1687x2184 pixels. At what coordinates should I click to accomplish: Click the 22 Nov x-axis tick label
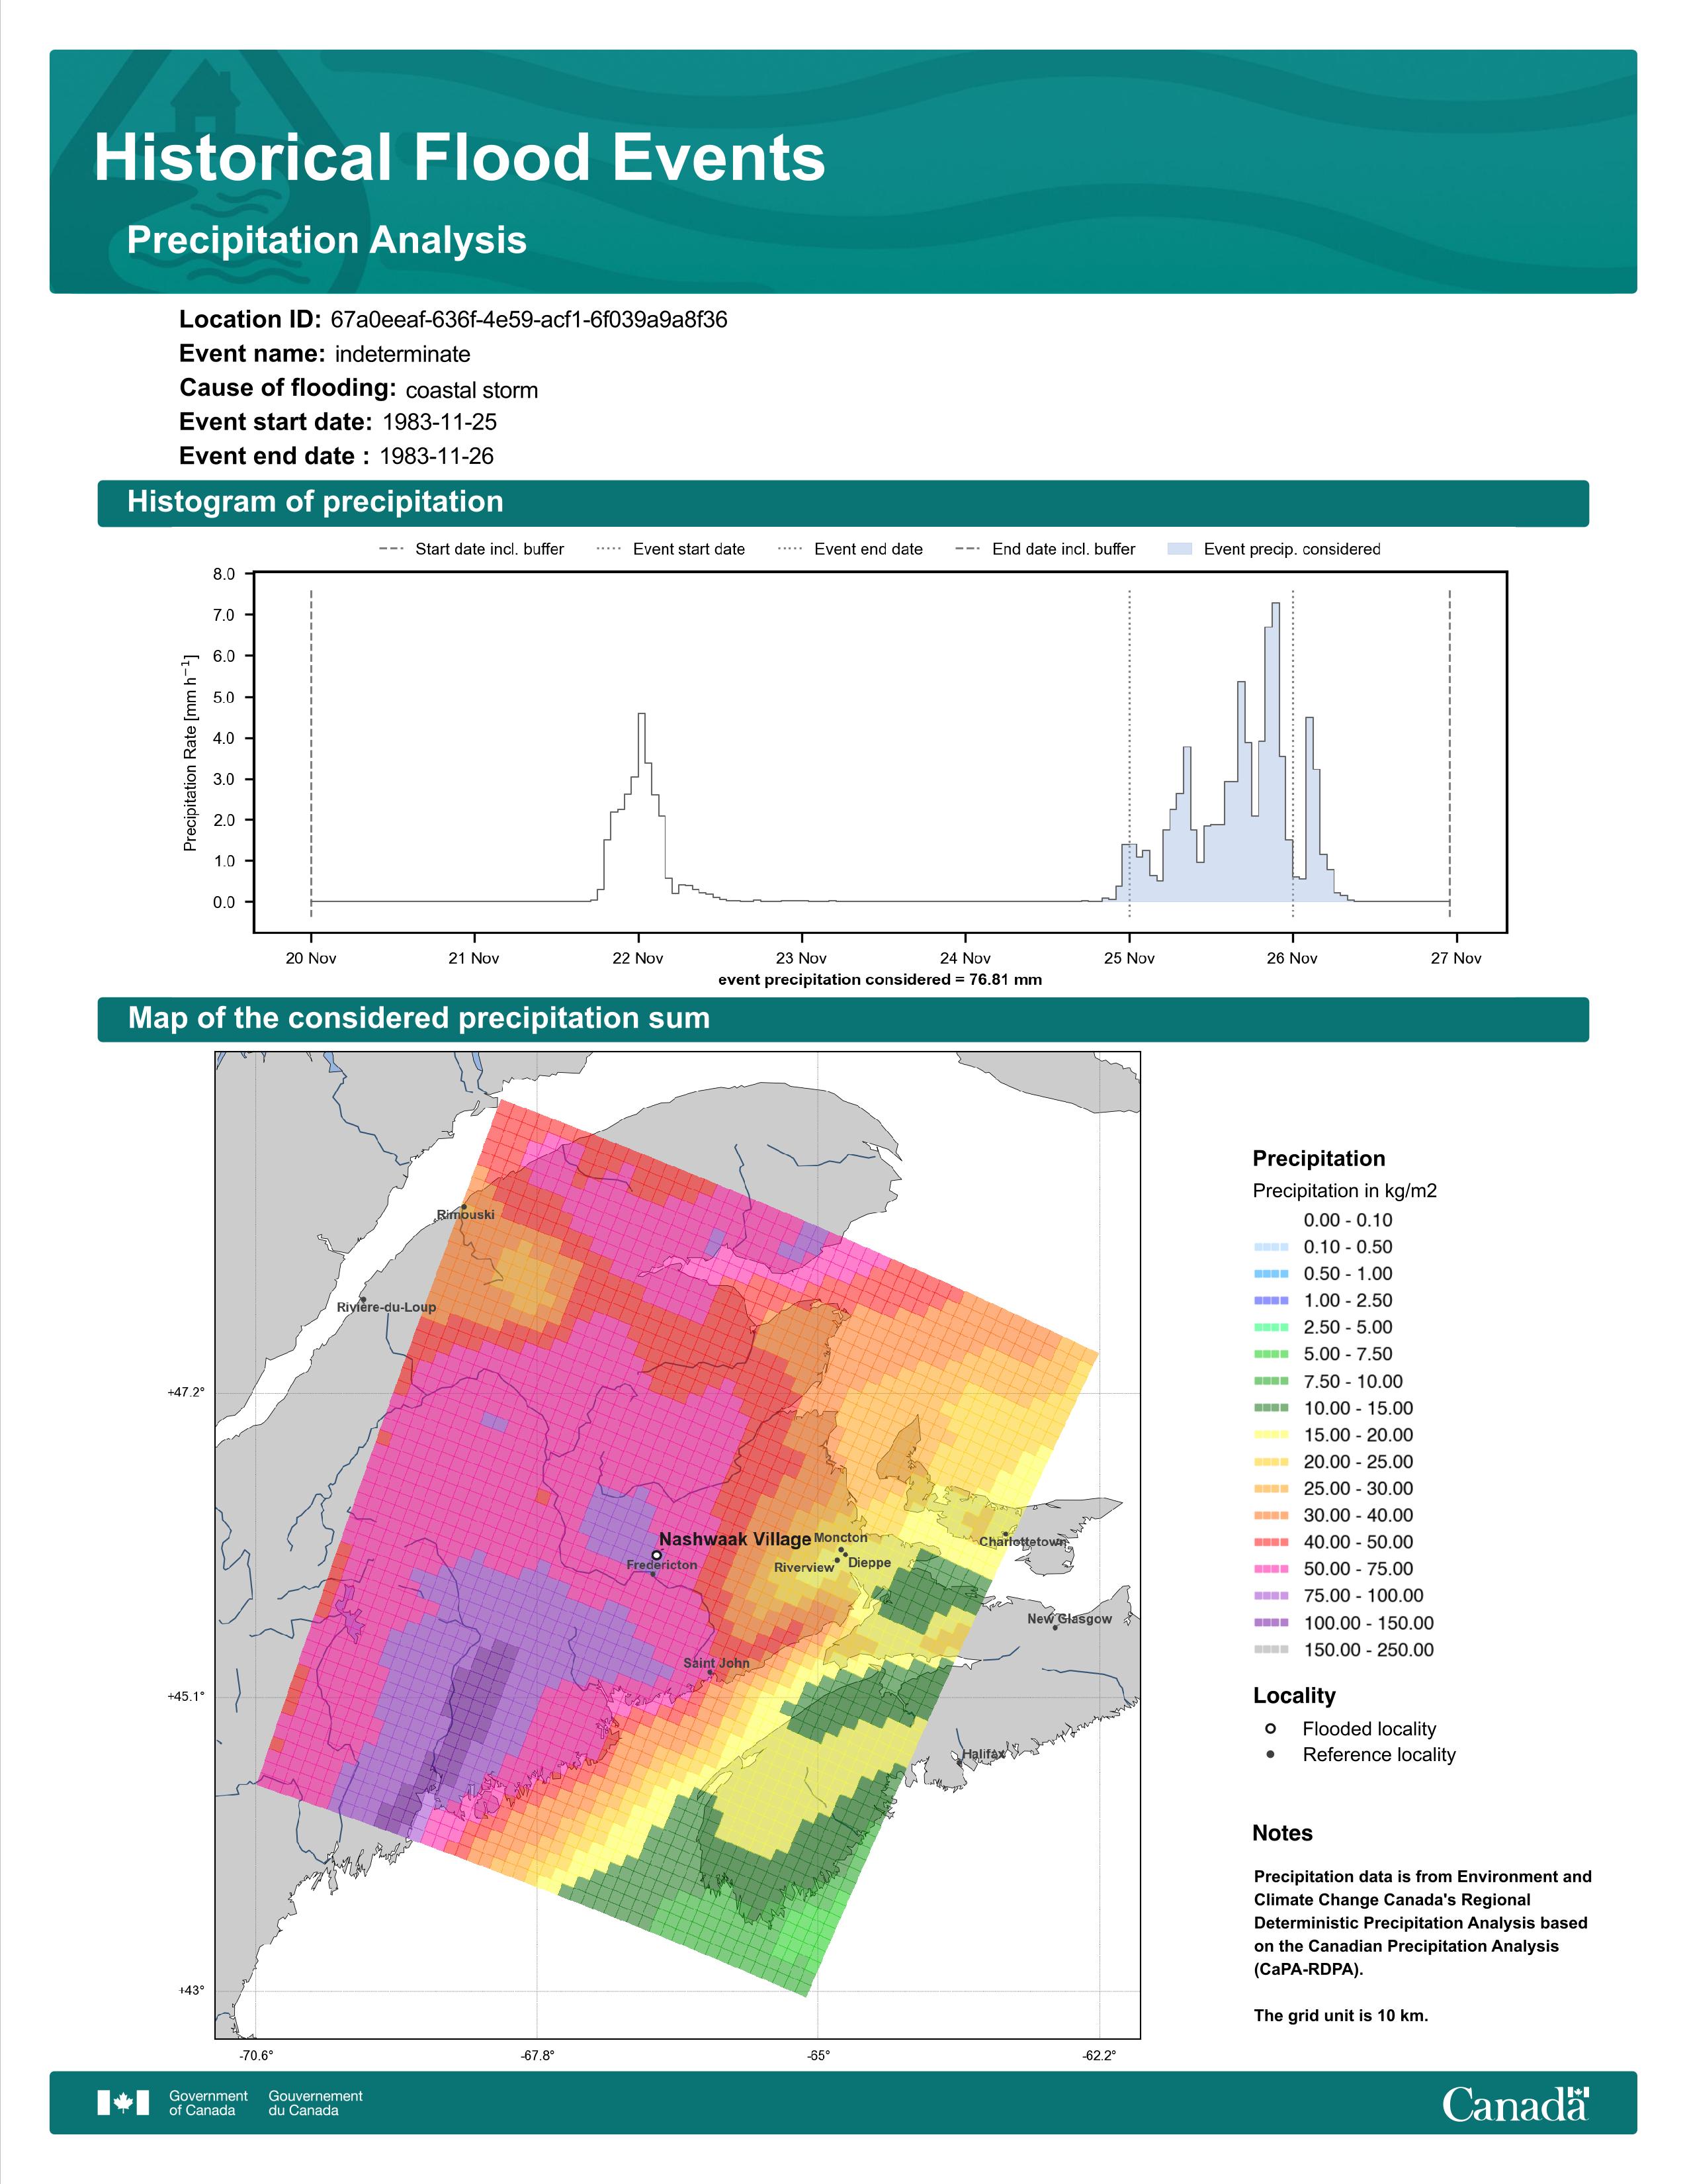click(638, 958)
